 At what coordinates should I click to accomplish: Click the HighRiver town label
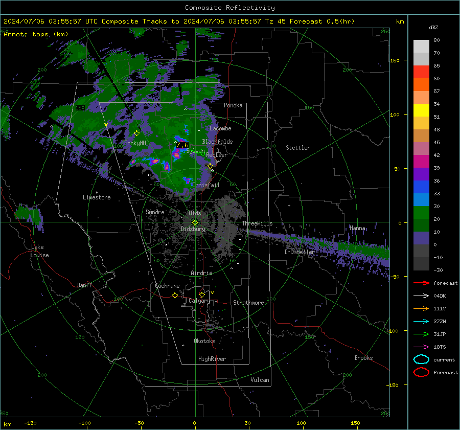[x=212, y=359]
